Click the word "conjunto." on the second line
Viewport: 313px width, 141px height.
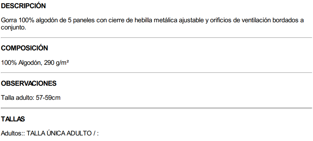pos(13,28)
